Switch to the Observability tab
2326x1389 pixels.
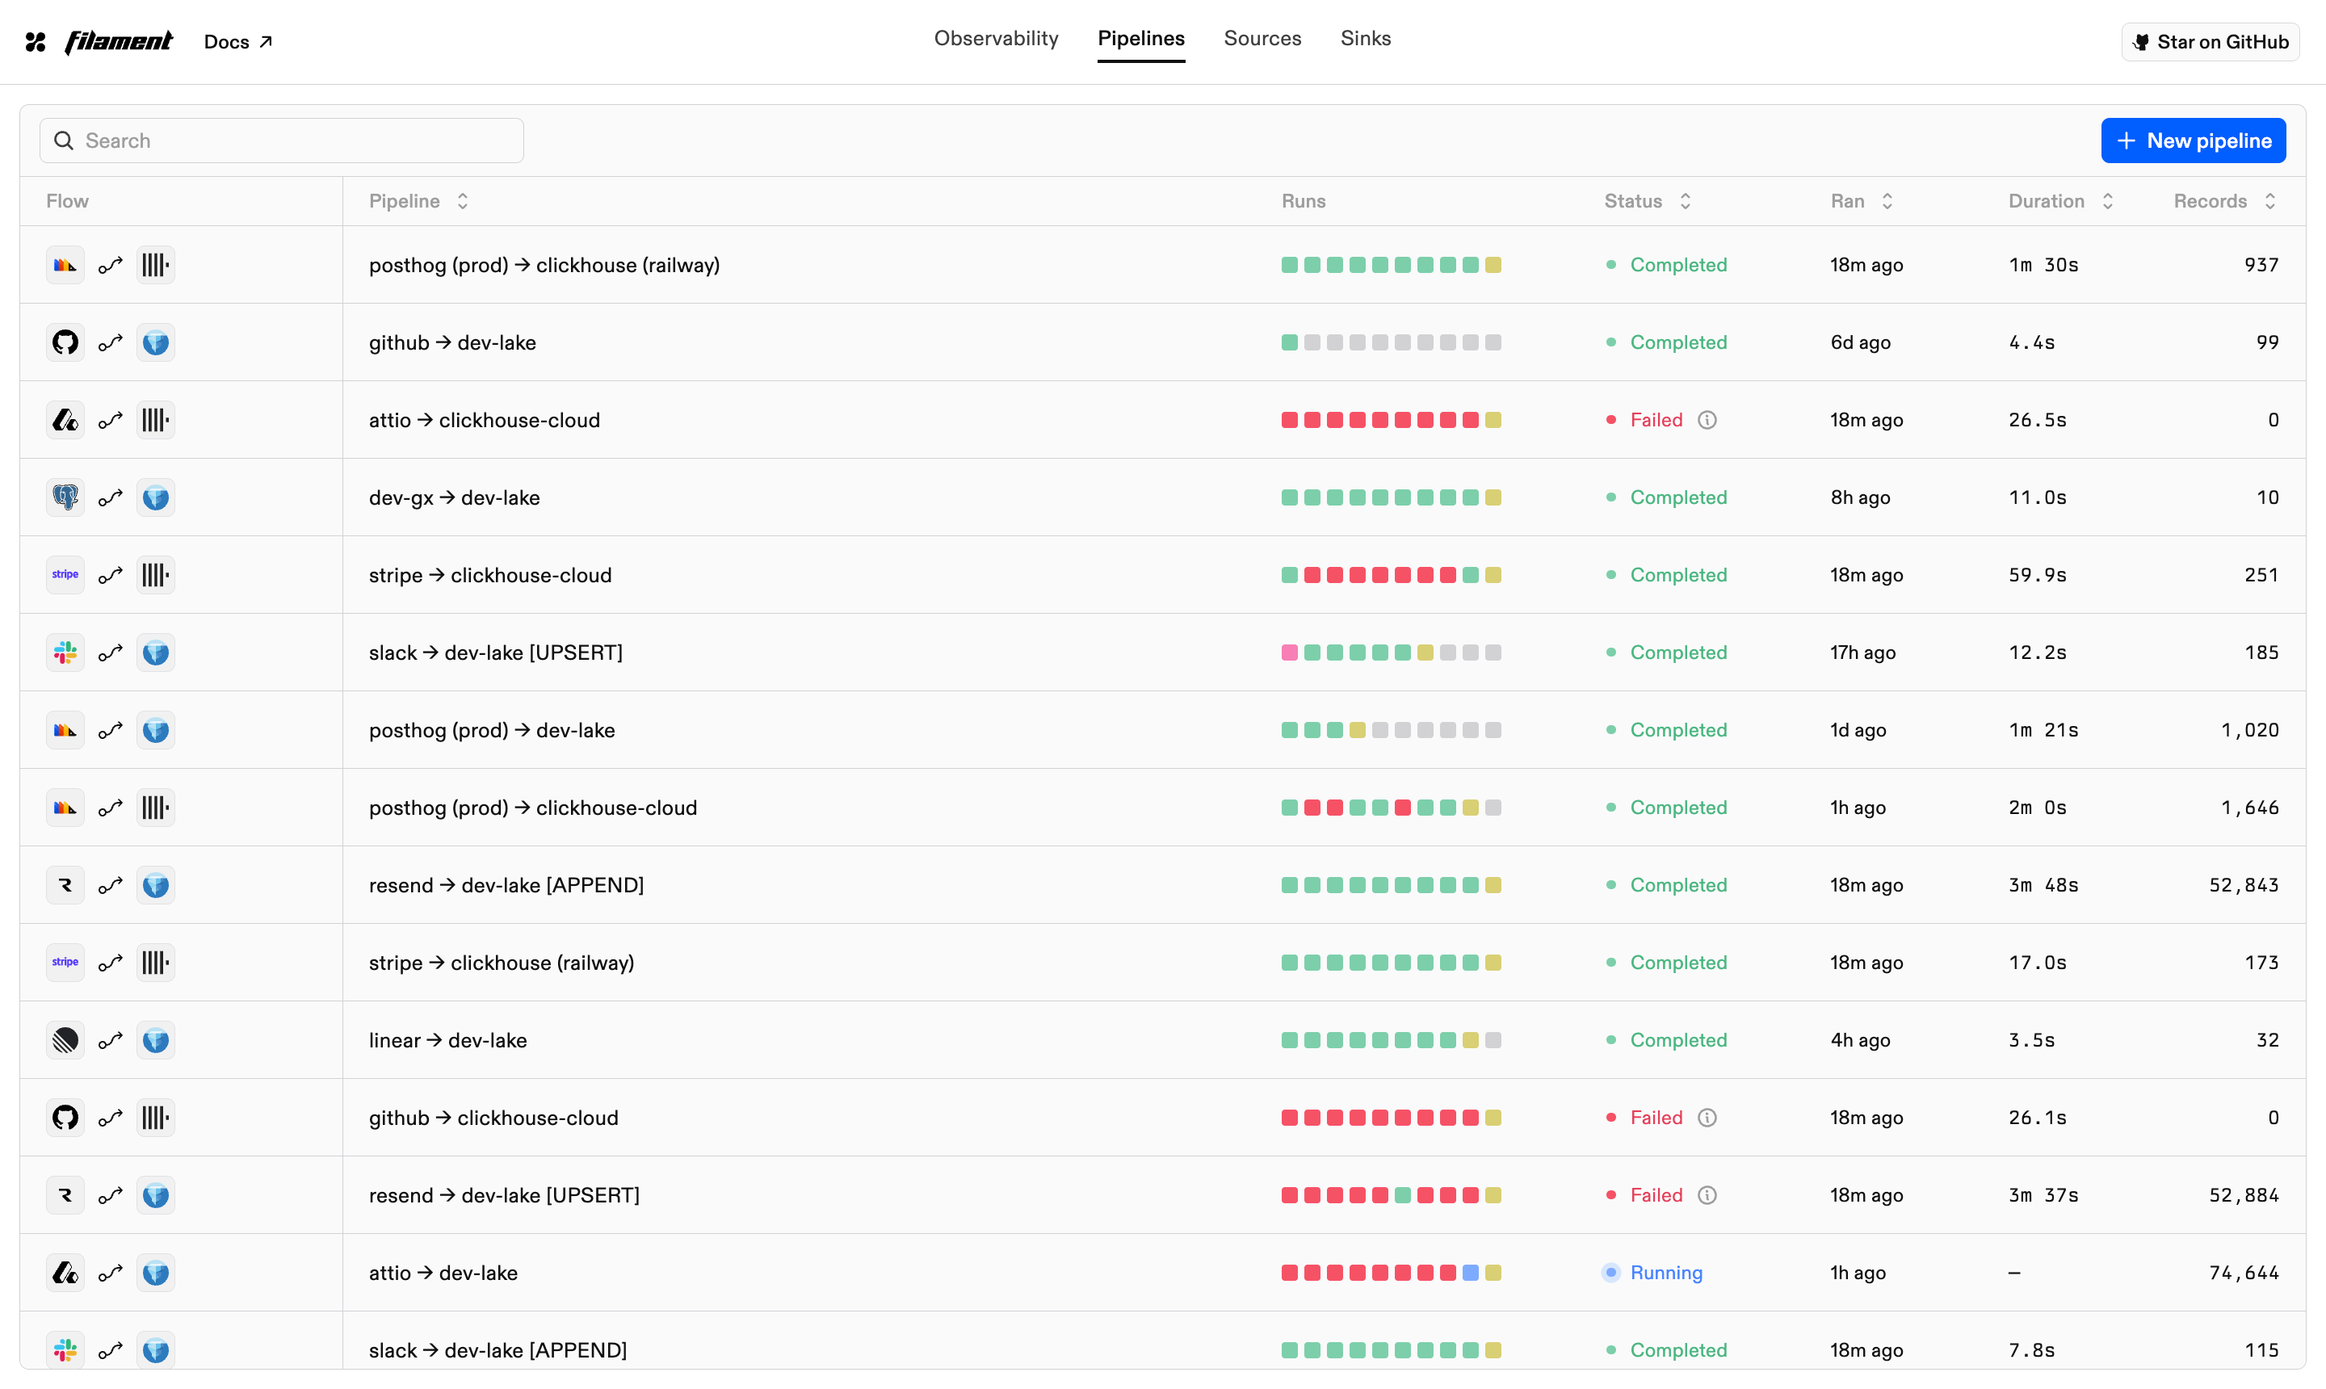coord(996,39)
